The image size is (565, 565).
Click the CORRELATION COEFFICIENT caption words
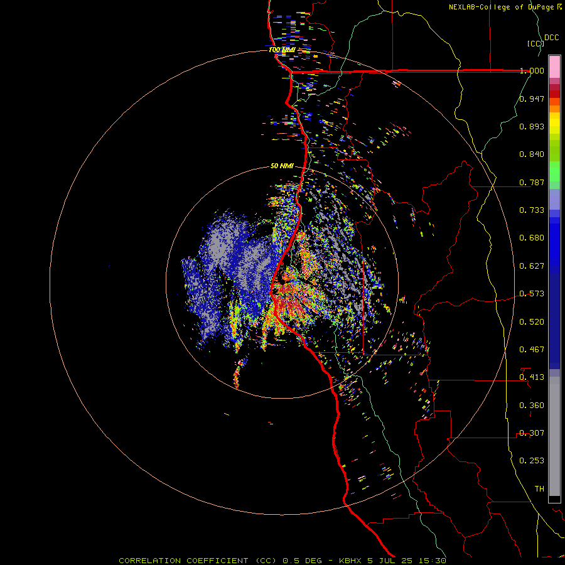183,561
